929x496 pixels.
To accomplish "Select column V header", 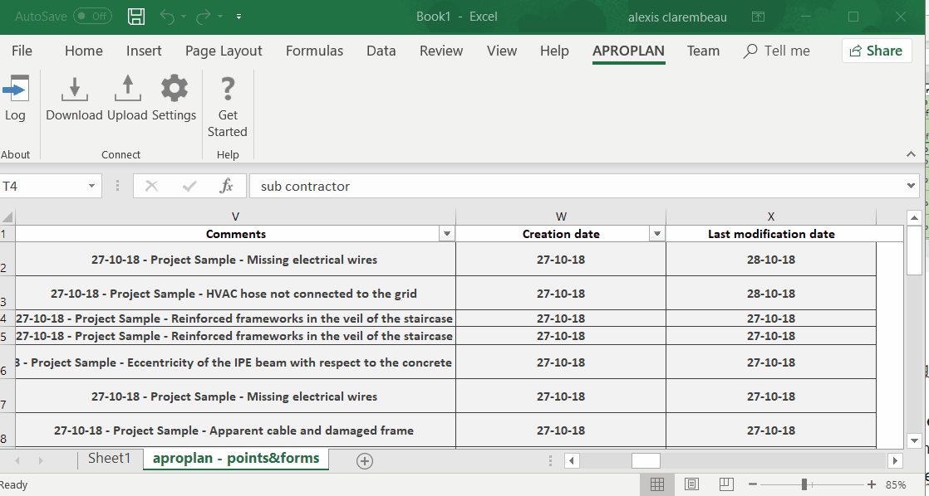I will tap(235, 217).
